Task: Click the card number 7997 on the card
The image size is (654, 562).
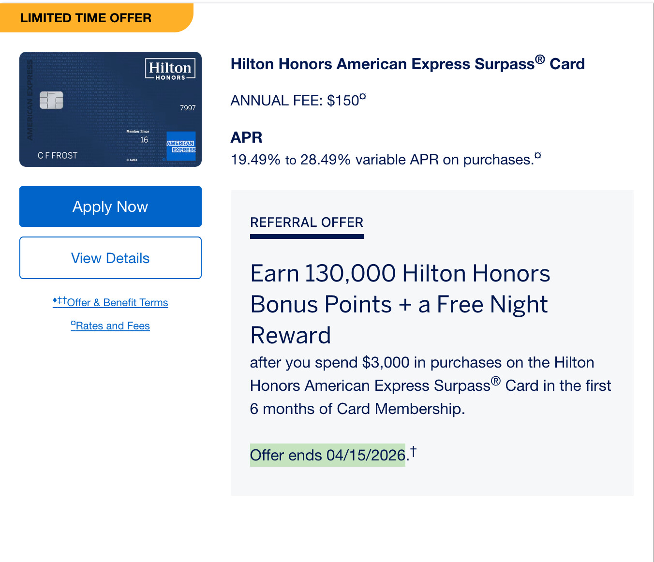Action: (188, 108)
